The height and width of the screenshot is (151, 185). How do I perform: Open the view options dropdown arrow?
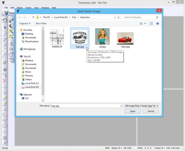point(145,24)
